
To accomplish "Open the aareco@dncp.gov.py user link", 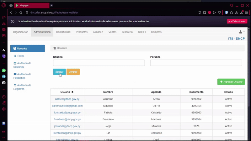I will [x=67, y=99].
